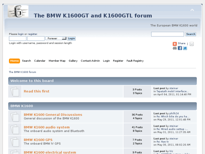
Task: Click the orange Share plus icon
Action: (175, 44)
